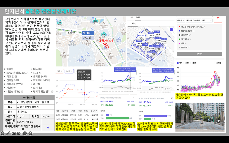This screenshot has height=143, width=229.
Task: Toggle CC subtitles in slideshow controls
Action: click(14, 133)
